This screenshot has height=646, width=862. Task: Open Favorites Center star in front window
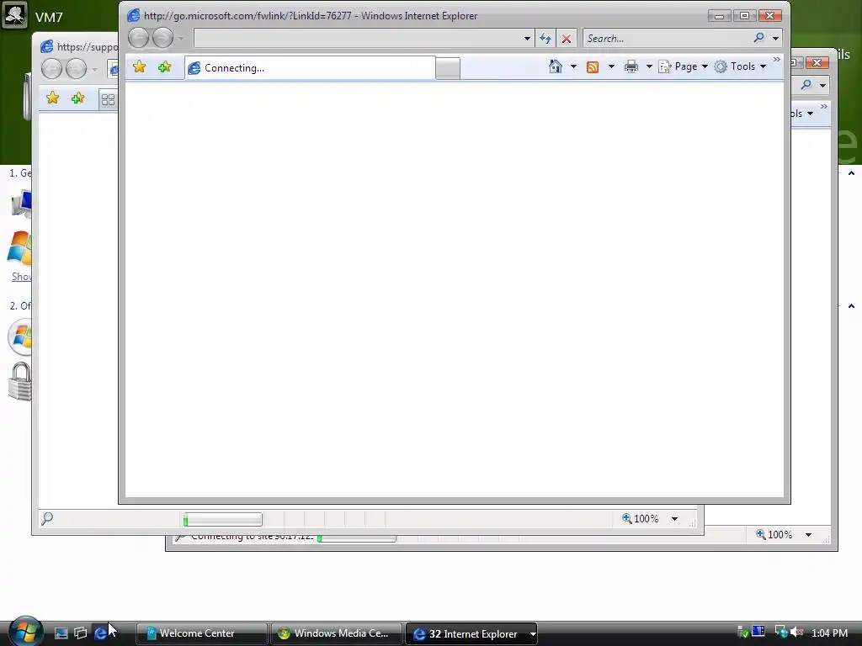click(140, 67)
